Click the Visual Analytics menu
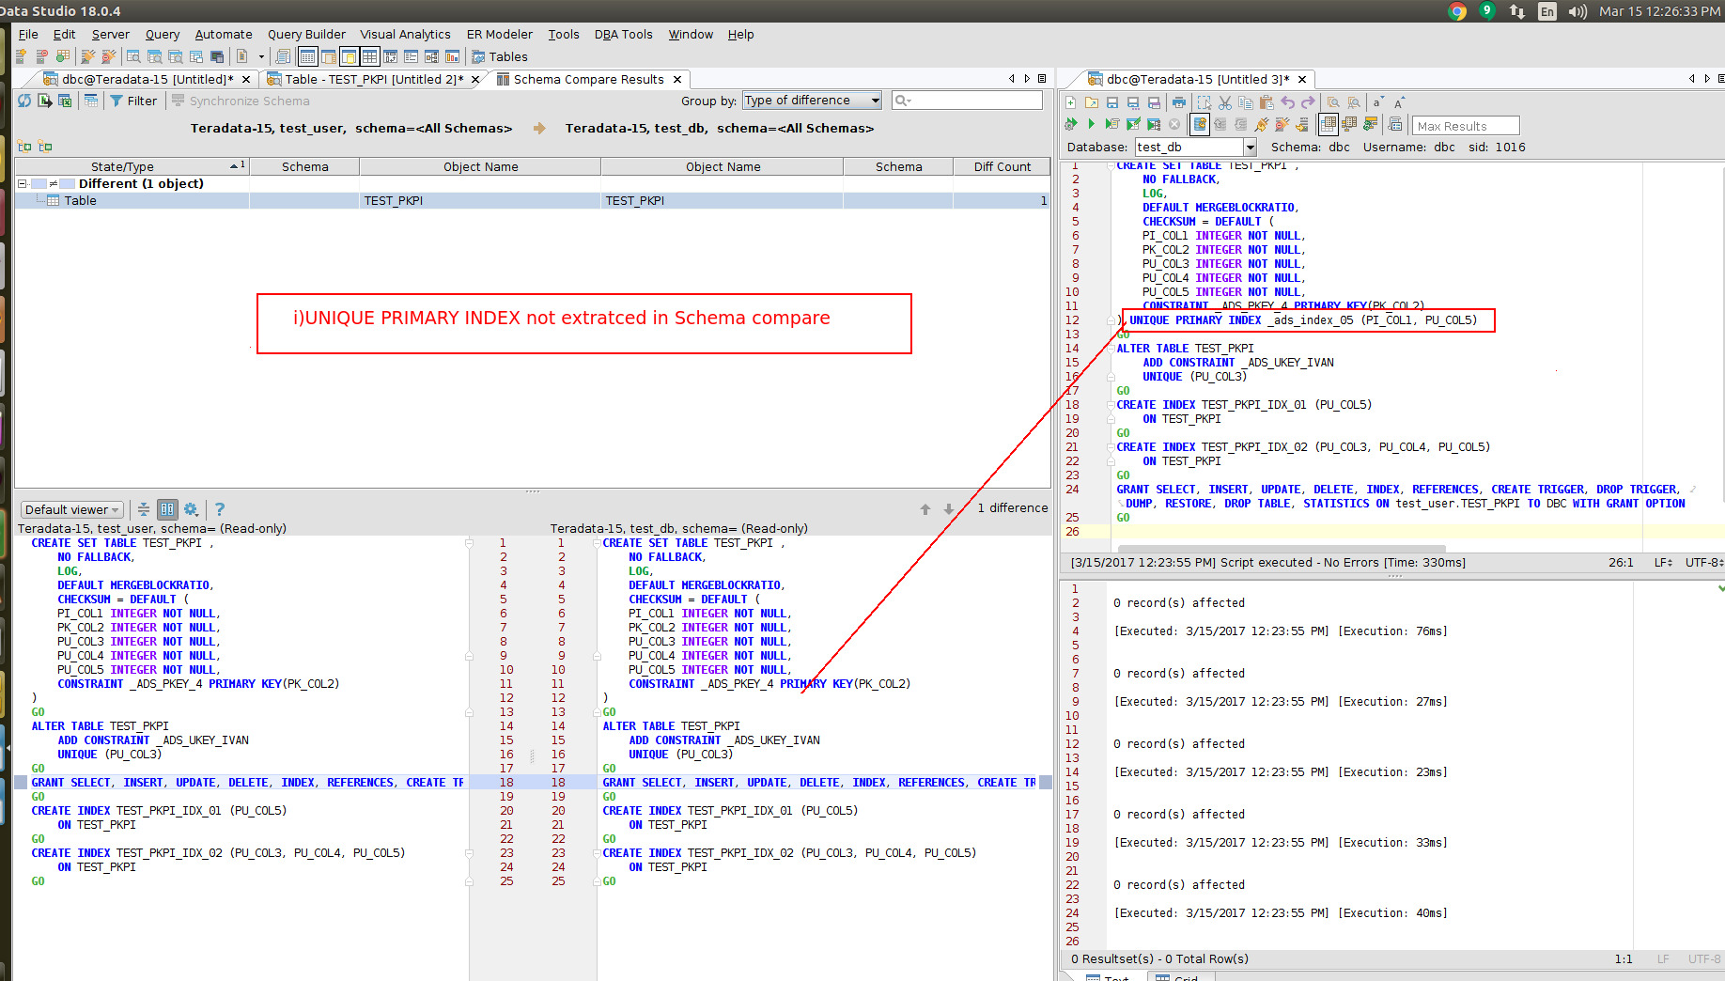 pyautogui.click(x=406, y=34)
